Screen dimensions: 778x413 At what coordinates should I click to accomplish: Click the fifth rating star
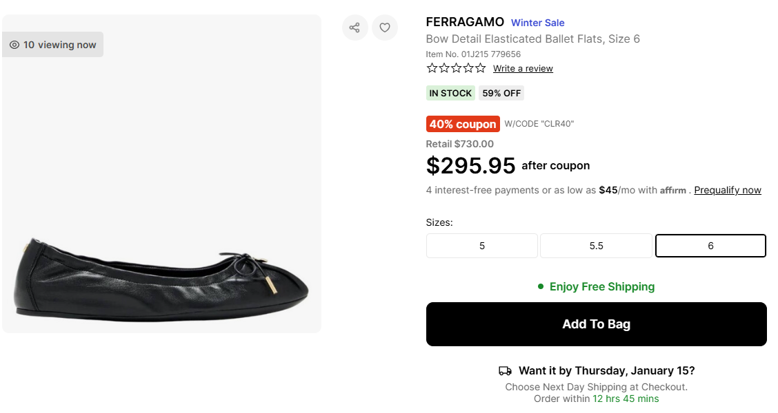tap(480, 68)
